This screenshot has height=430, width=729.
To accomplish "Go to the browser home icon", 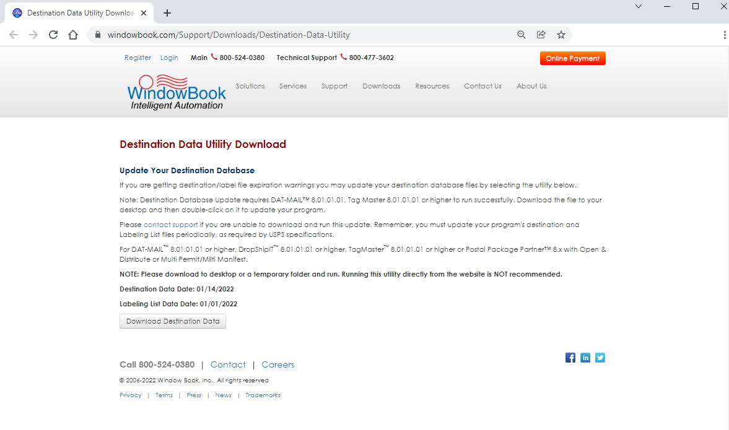I will tap(73, 35).
